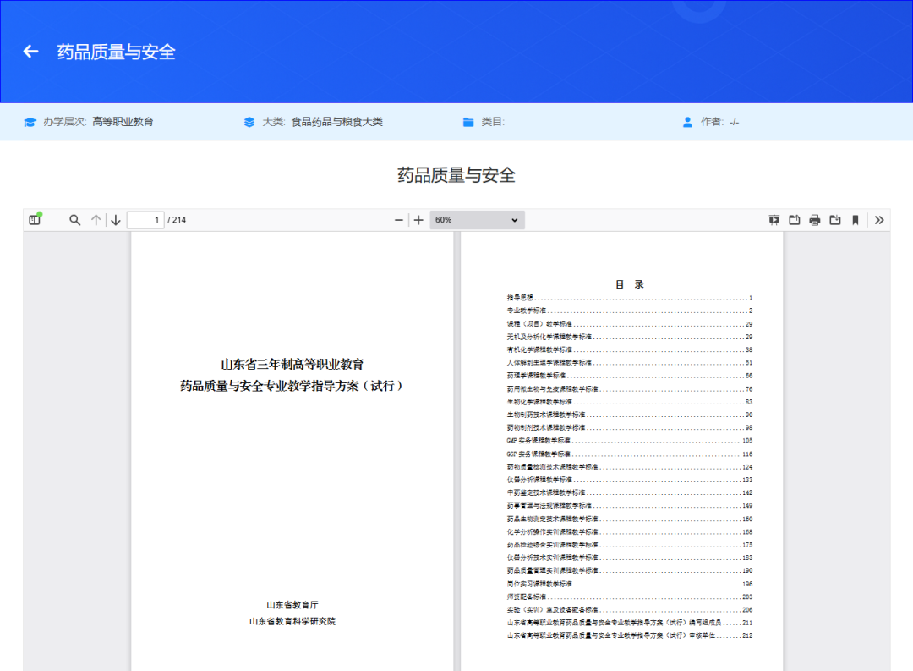Click the 类目 folder icon
The width and height of the screenshot is (913, 671).
[x=468, y=122]
